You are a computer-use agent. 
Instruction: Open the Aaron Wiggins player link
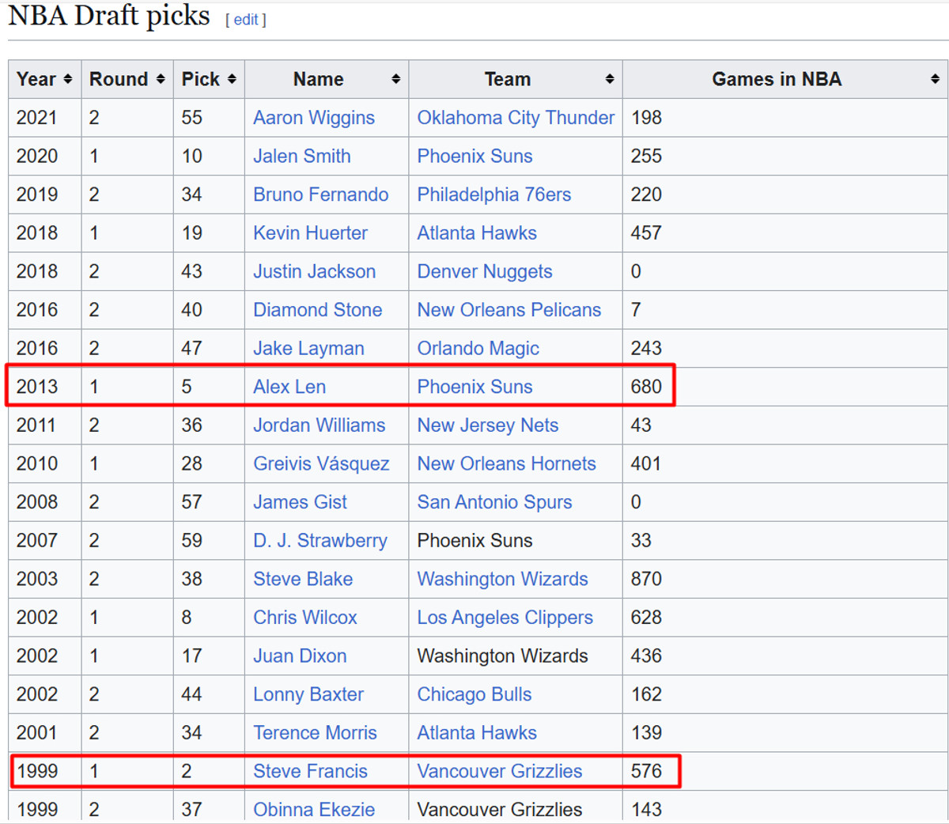click(x=313, y=118)
